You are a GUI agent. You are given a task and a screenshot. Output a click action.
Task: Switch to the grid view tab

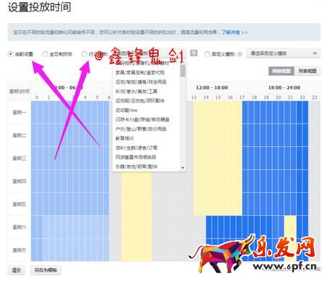point(281,71)
